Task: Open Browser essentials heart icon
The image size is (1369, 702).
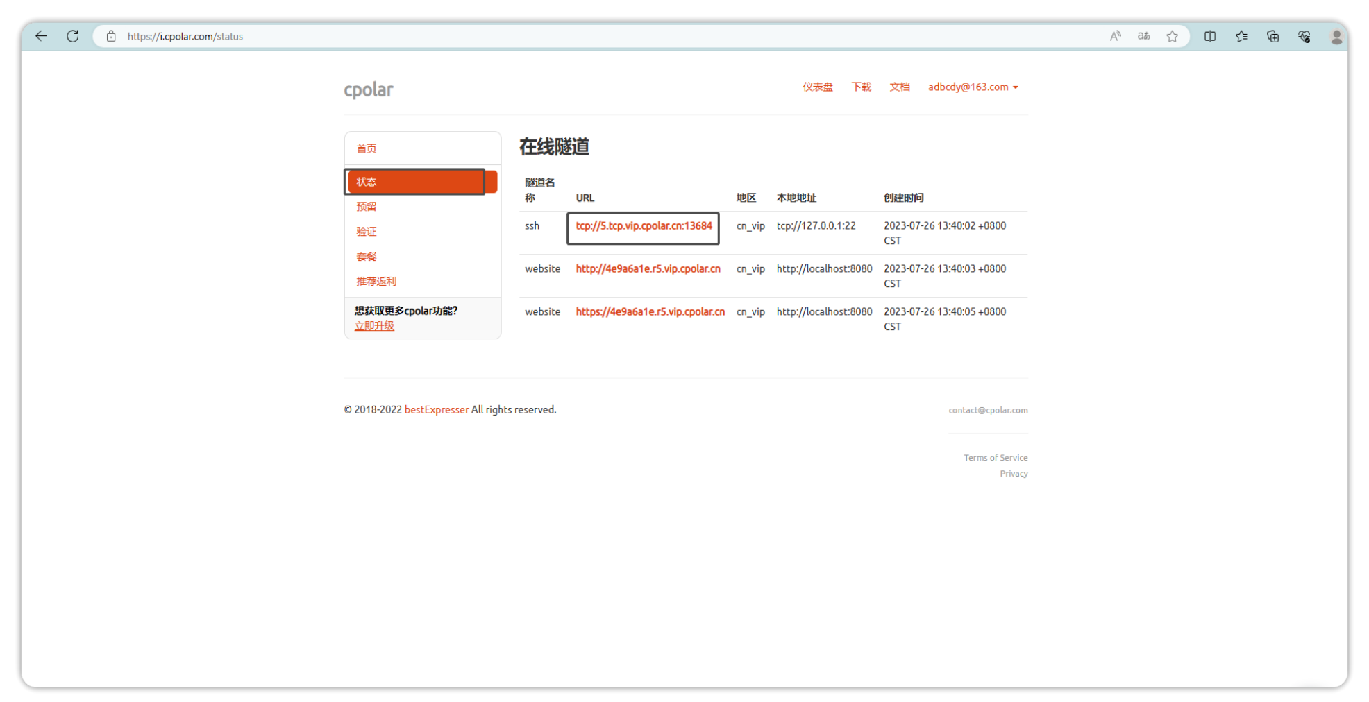Action: [x=1304, y=36]
